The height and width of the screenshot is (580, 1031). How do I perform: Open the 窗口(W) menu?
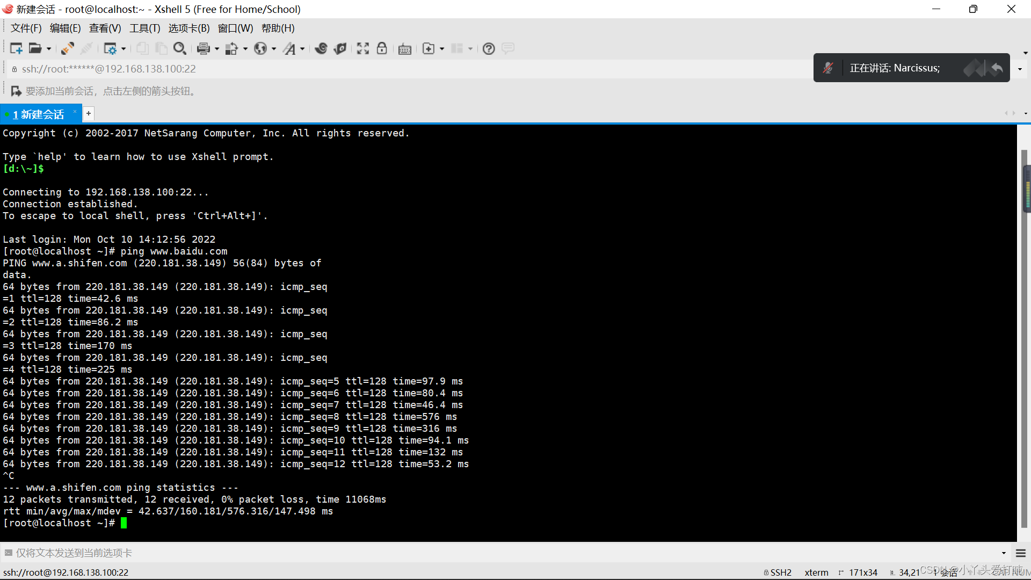click(235, 28)
